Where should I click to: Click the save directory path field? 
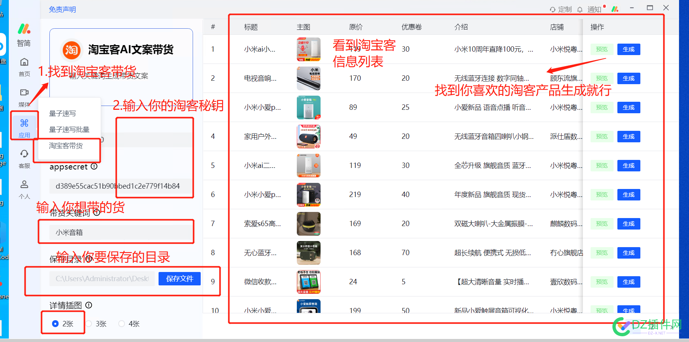102,278
